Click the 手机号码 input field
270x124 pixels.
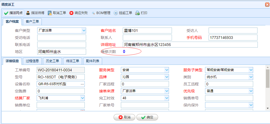(233, 38)
